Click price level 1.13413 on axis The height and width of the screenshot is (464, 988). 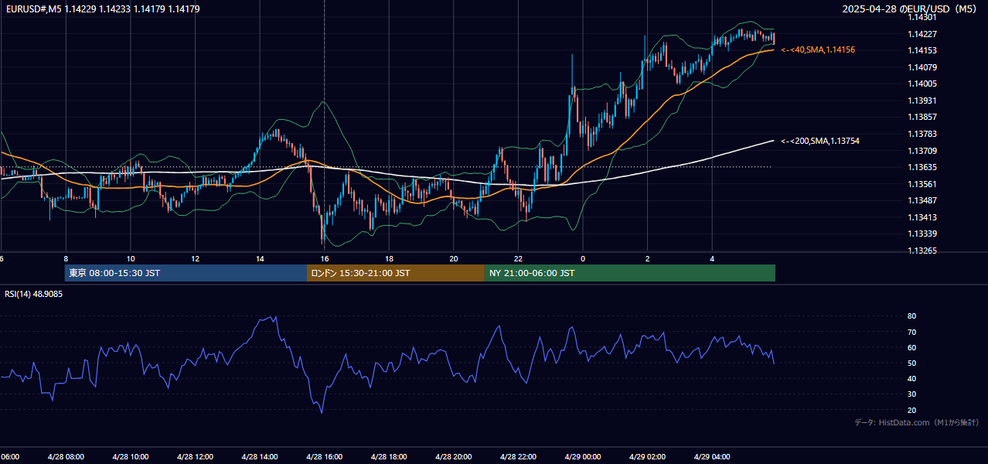coord(922,217)
